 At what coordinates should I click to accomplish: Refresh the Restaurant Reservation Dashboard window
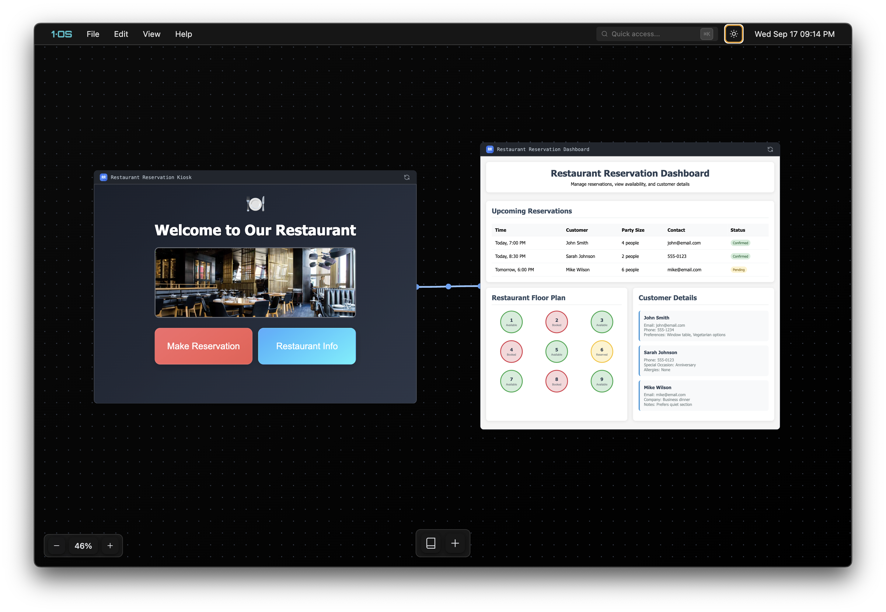(x=770, y=149)
